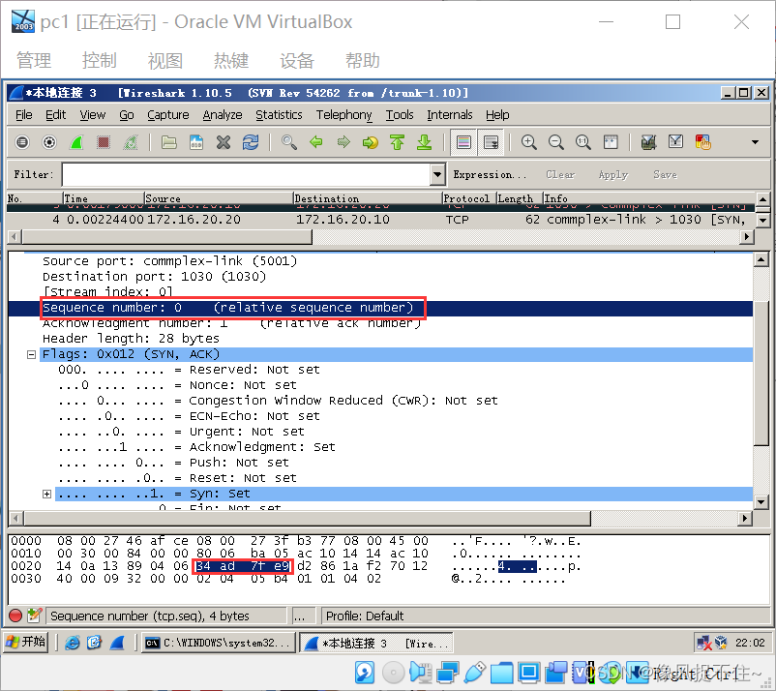Open VirtualBox 控制 menu

[99, 60]
